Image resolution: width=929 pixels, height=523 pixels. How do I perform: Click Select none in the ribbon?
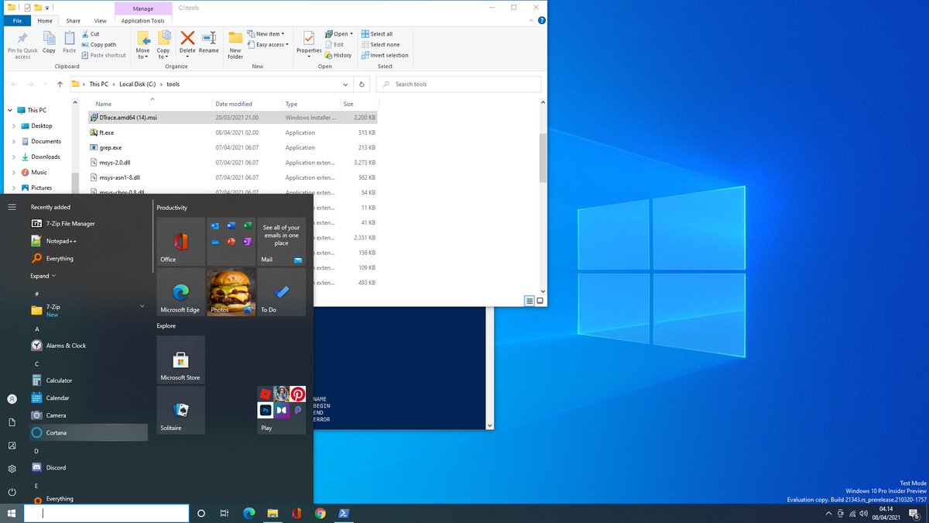(x=379, y=45)
